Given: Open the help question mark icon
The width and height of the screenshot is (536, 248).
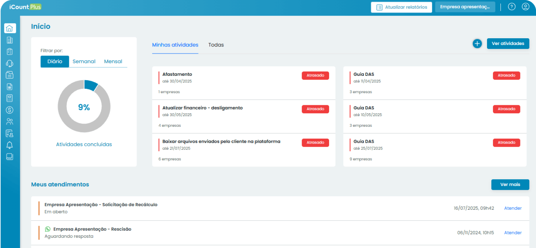Looking at the screenshot, I should click(512, 7).
